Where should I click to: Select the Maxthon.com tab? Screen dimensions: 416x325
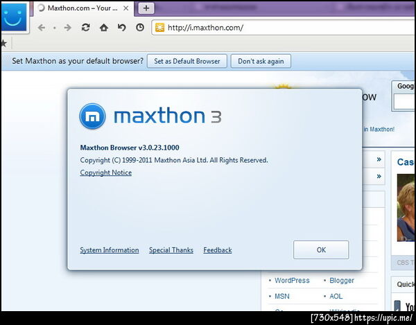click(x=83, y=8)
